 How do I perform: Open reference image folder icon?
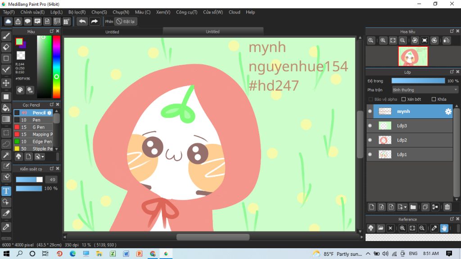tap(380, 228)
